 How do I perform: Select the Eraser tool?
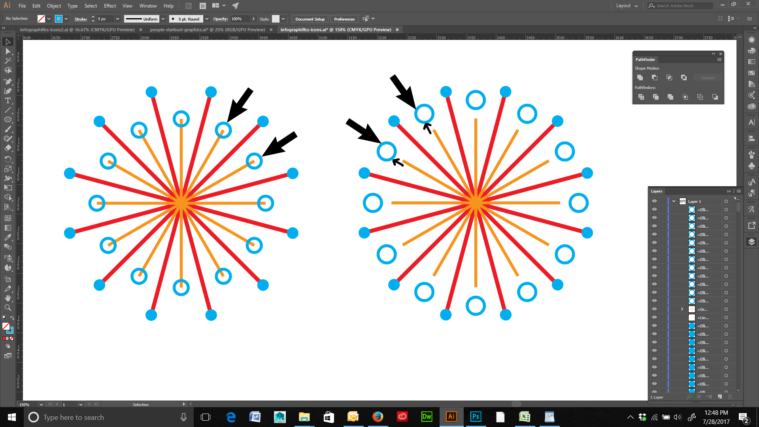tap(8, 148)
